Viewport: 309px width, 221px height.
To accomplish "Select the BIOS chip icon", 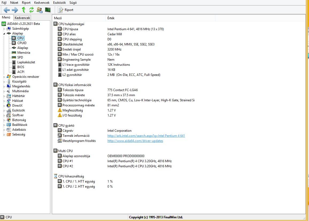I will click(14, 67).
